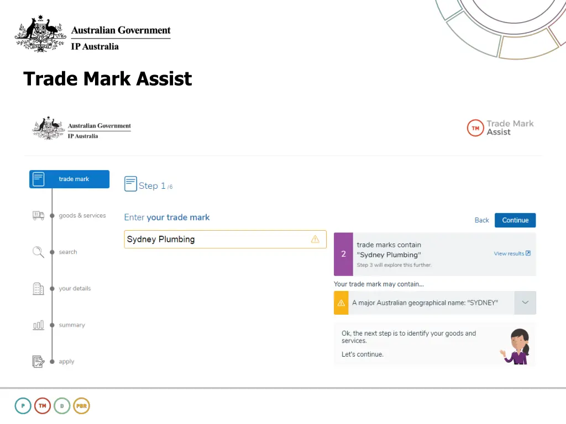The width and height of the screenshot is (566, 424).
Task: Click the "Let's continue." message text
Action: tap(363, 354)
